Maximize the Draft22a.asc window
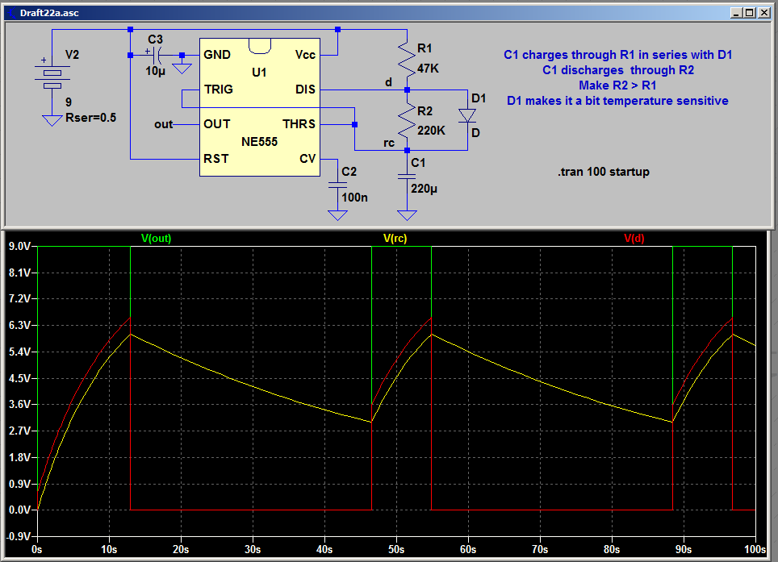Image resolution: width=778 pixels, height=562 pixels. [750, 13]
